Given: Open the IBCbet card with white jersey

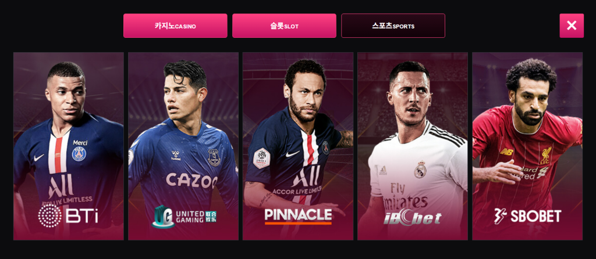Looking at the screenshot, I should [413, 146].
